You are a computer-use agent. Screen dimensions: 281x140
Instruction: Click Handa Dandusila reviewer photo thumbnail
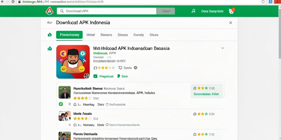[x=64, y=136]
